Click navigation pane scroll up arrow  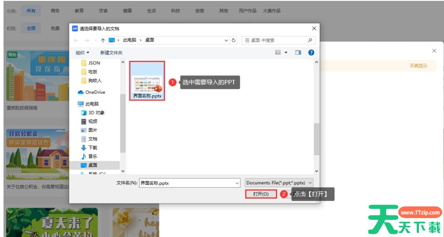tap(123, 63)
